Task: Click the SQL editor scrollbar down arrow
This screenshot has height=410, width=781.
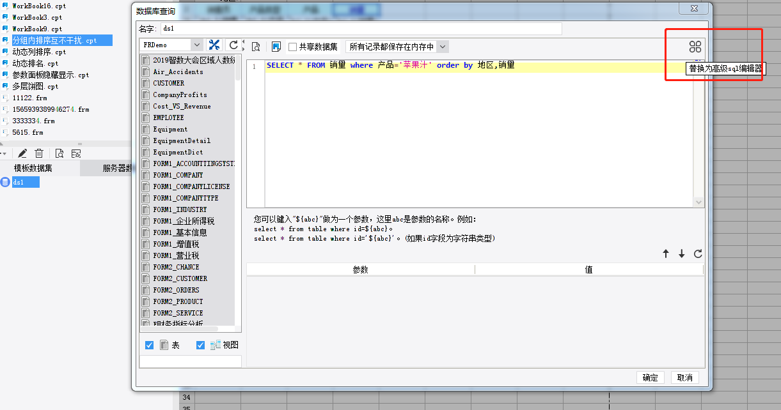Action: 698,202
